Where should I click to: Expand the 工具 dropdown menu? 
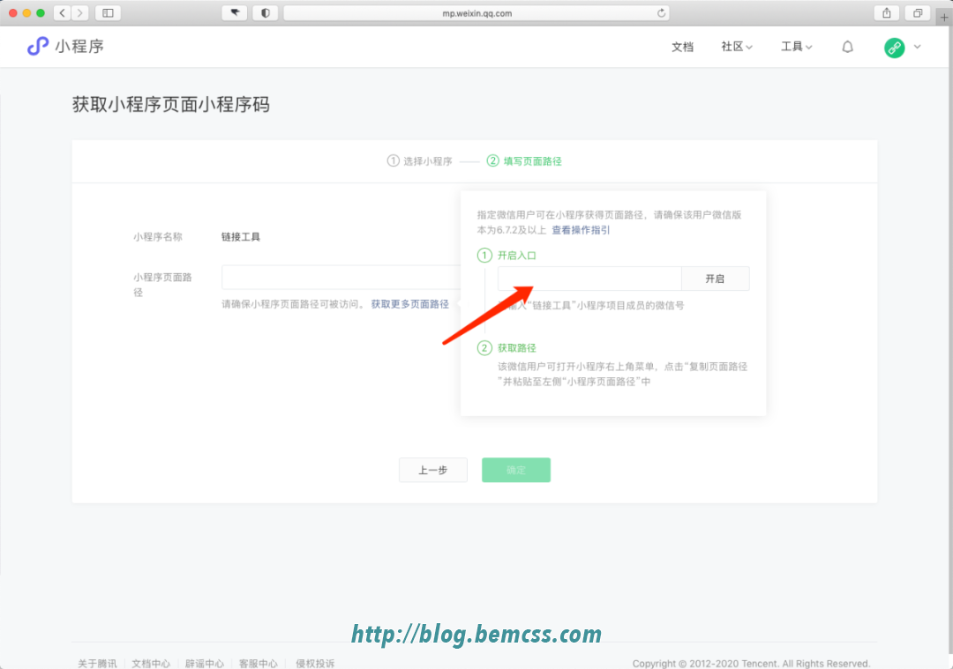[x=796, y=48]
